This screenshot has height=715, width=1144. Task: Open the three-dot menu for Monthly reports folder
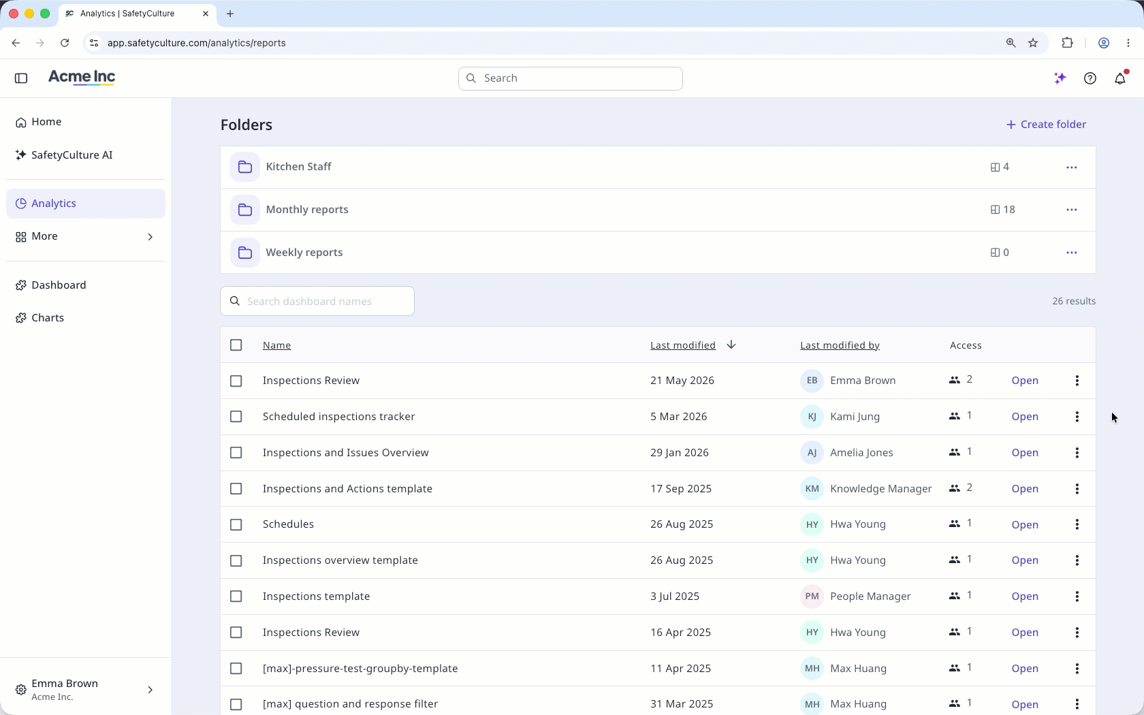pyautogui.click(x=1072, y=210)
